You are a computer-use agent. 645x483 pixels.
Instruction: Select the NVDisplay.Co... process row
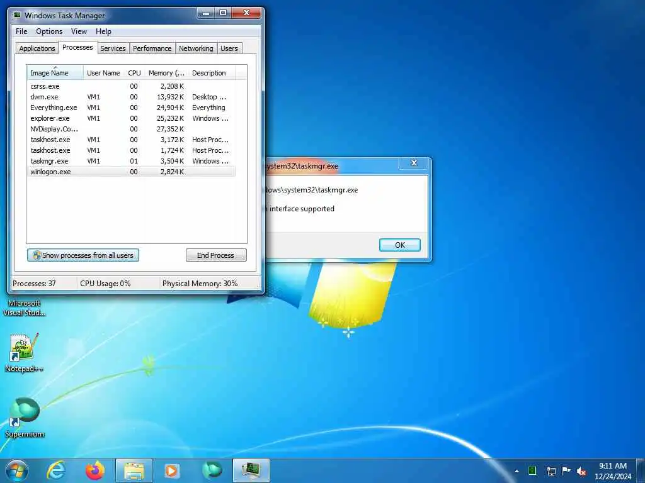(132, 129)
